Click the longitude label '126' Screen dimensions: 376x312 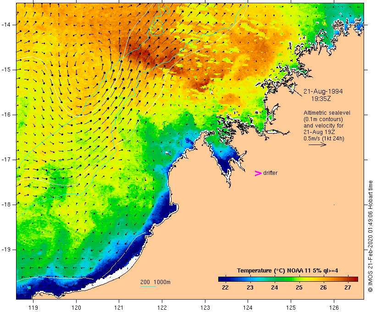[334, 308]
